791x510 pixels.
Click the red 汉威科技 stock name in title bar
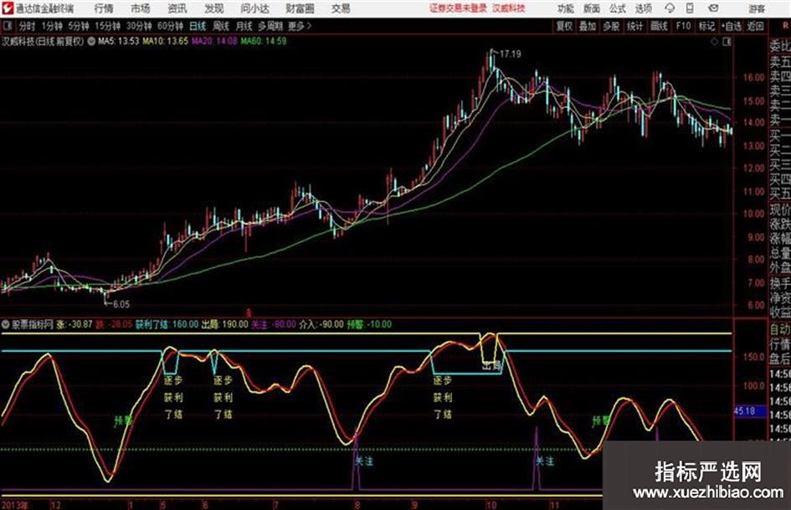tap(508, 8)
